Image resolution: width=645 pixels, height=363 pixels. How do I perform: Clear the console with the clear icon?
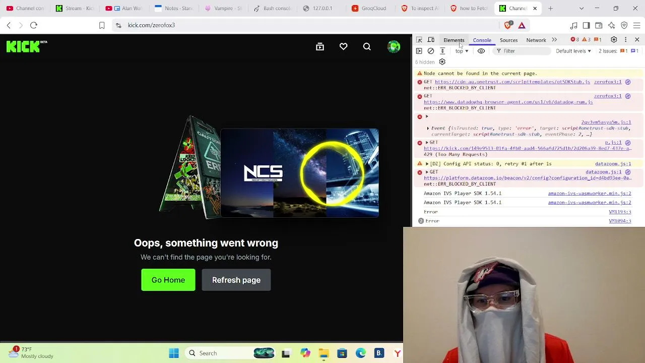coord(431,51)
